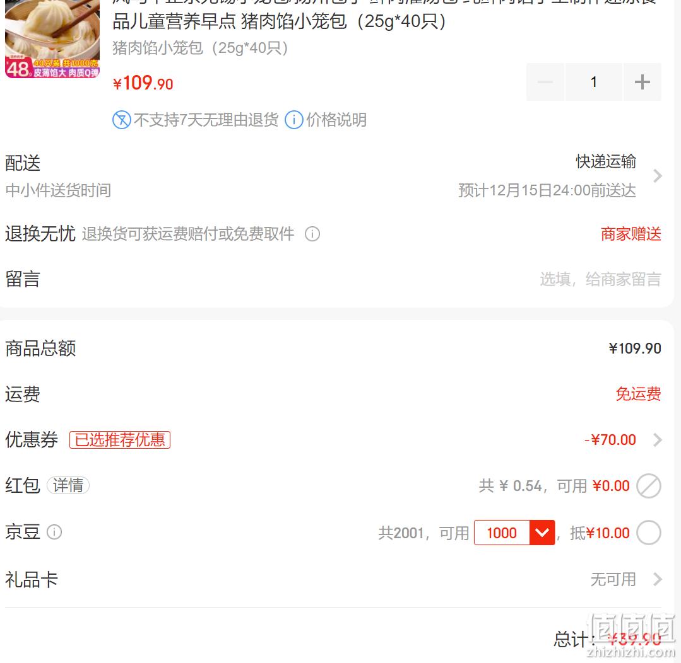This screenshot has height=663, width=681.
Task: Click the 快递运输 shipping method text
Action: tap(606, 161)
